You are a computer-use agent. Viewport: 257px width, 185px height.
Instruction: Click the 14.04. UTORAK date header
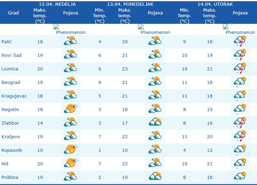[x=215, y=4]
